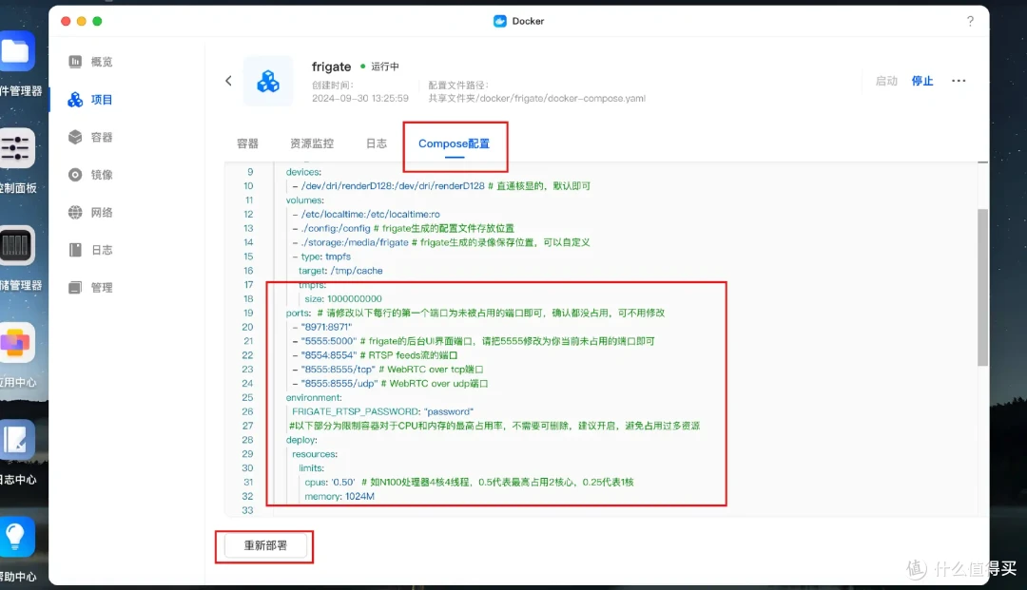Open the 日志 logs sidebar icon
The image size is (1027, 590).
pyautogui.click(x=75, y=250)
